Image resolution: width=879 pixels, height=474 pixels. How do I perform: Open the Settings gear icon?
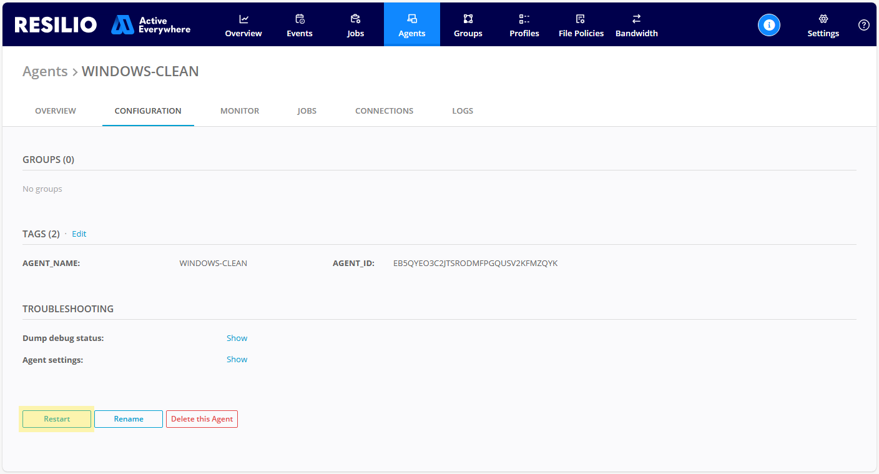click(x=823, y=19)
